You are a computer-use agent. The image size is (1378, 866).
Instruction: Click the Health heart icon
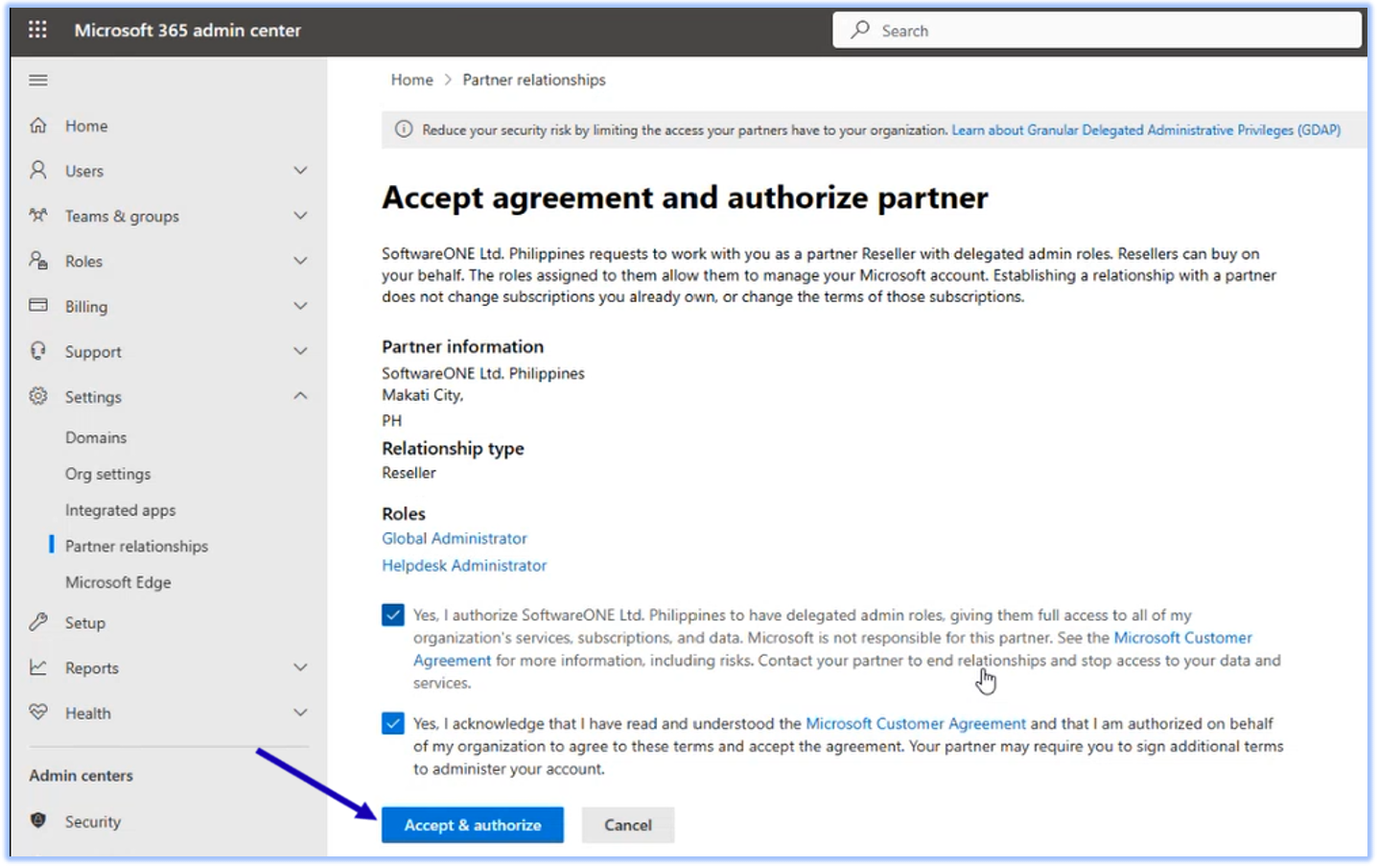(38, 713)
